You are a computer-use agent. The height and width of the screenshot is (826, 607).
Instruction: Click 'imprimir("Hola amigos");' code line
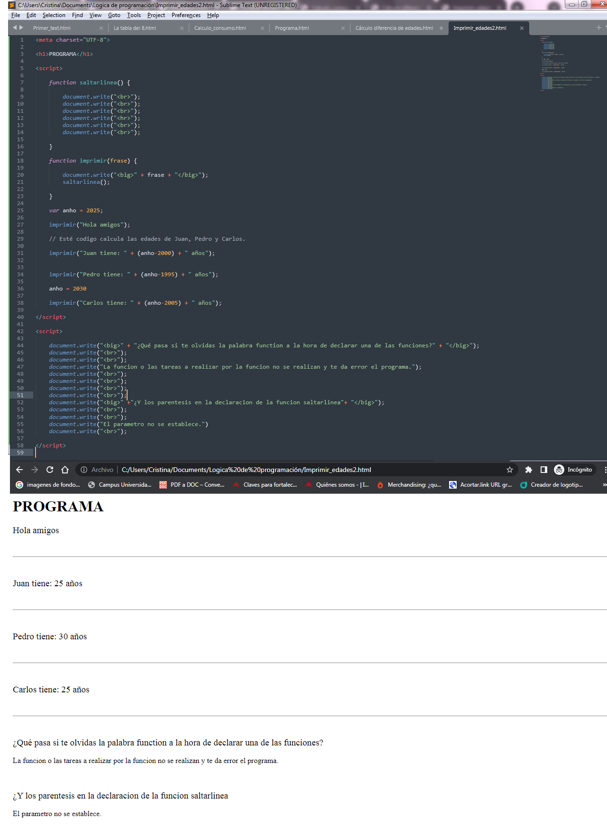click(89, 225)
